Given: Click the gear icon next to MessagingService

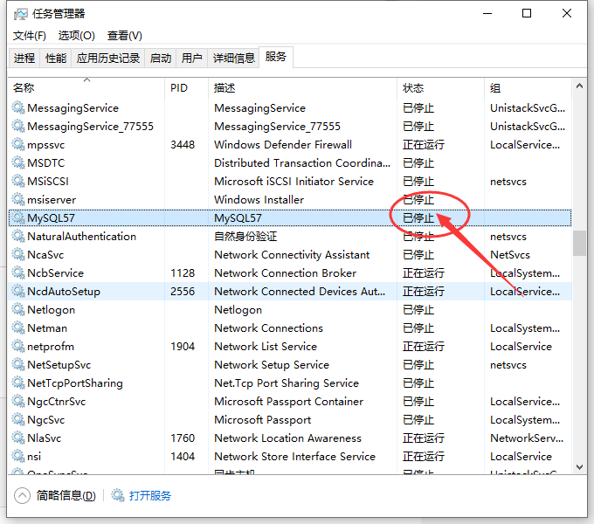Looking at the screenshot, I should [x=18, y=107].
